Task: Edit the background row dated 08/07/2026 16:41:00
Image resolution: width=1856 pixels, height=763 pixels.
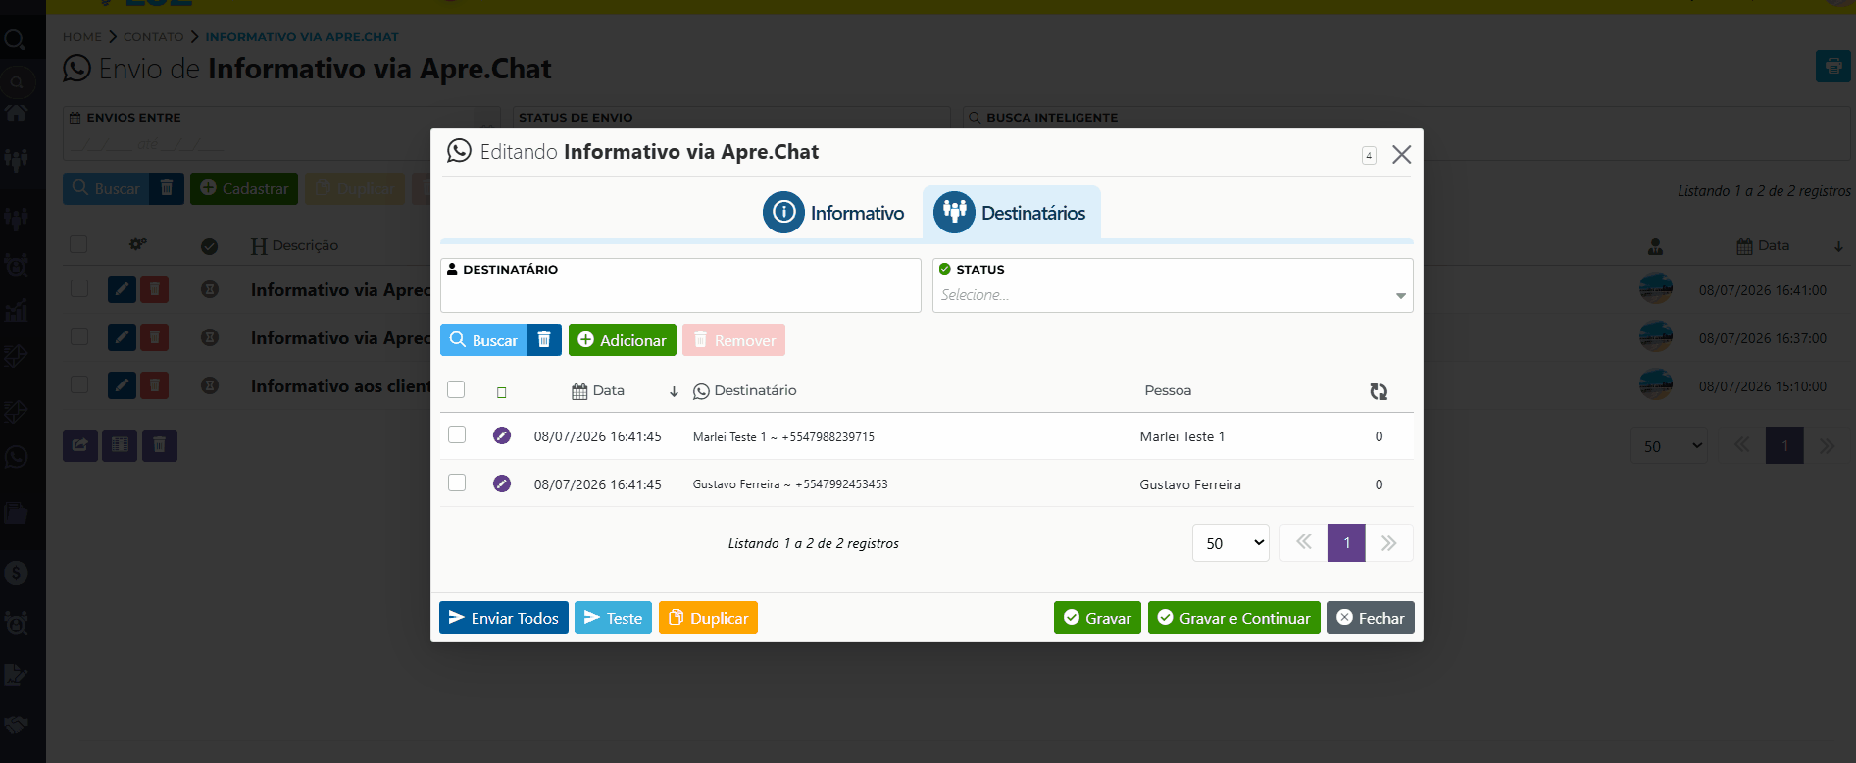Action: click(x=122, y=289)
